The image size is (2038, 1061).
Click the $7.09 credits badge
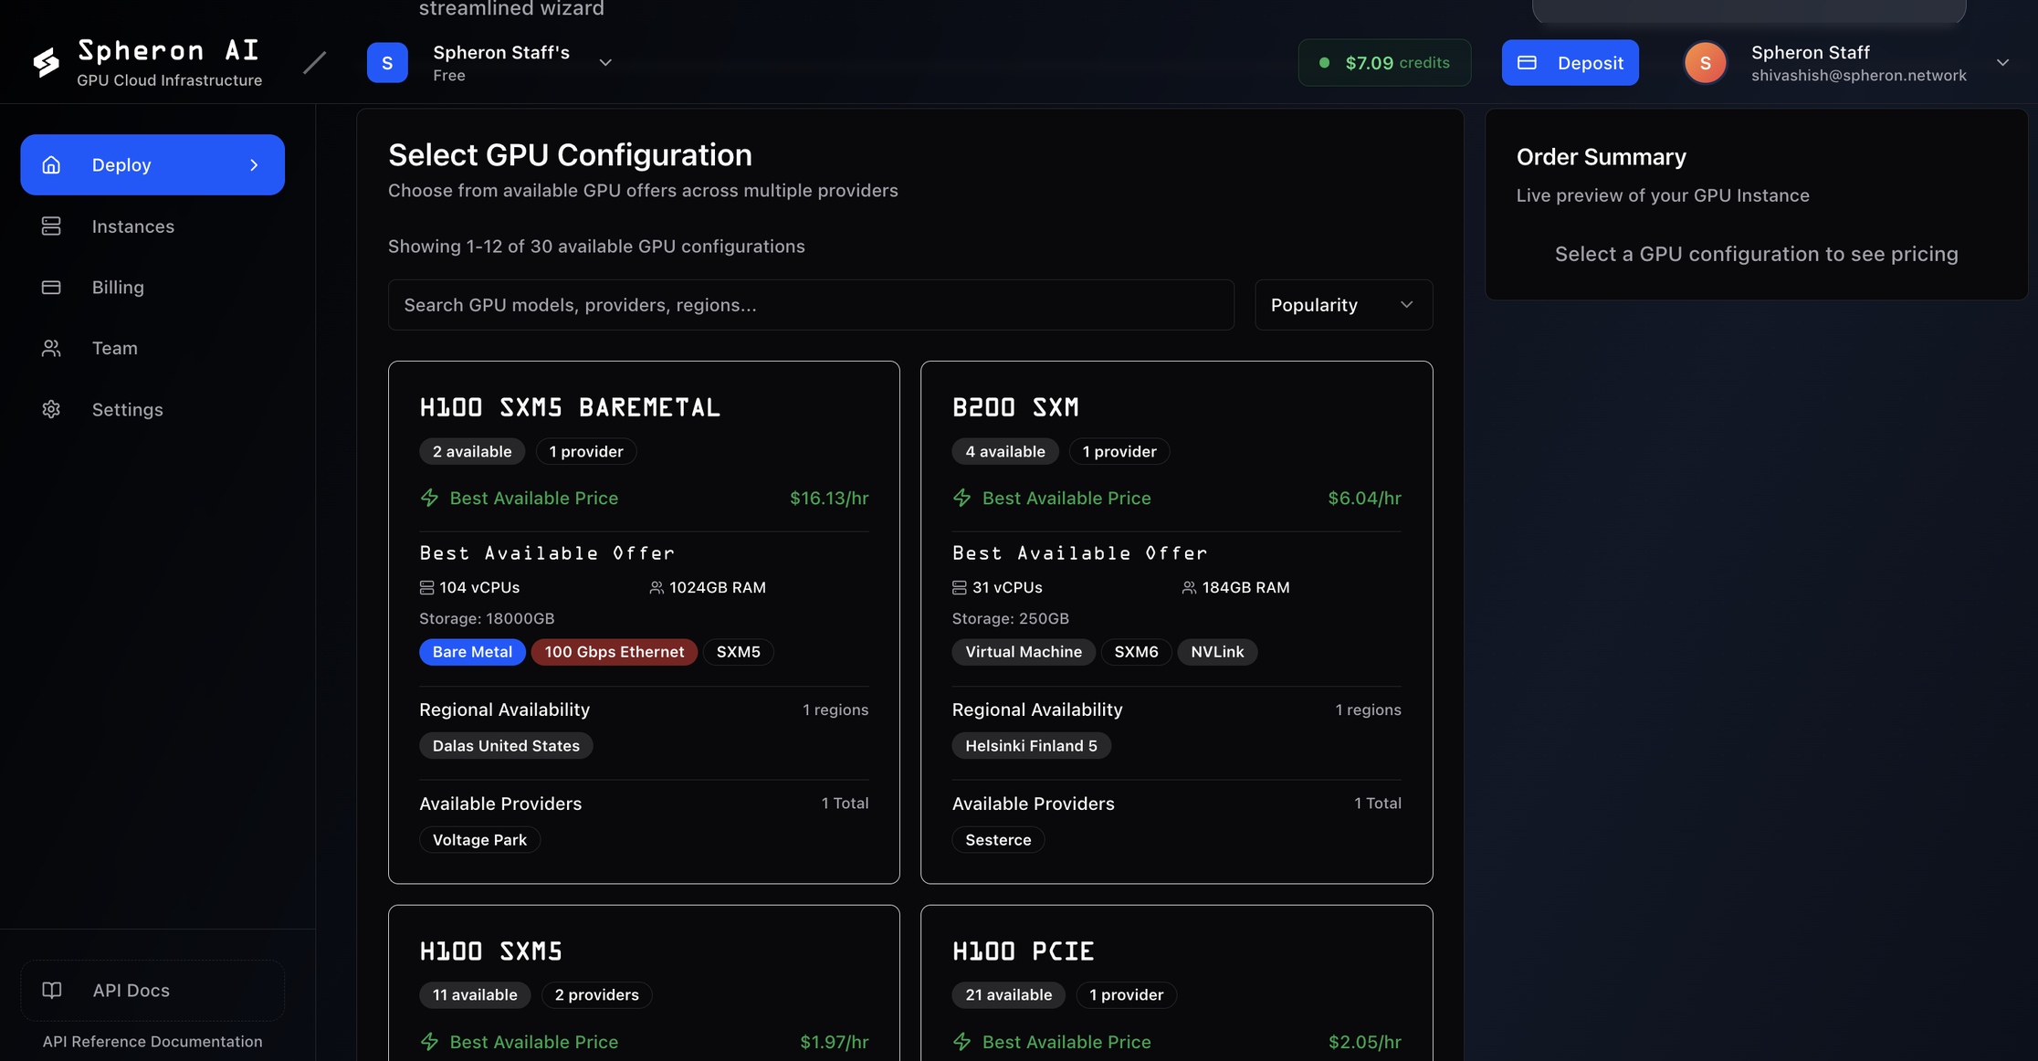click(1384, 63)
